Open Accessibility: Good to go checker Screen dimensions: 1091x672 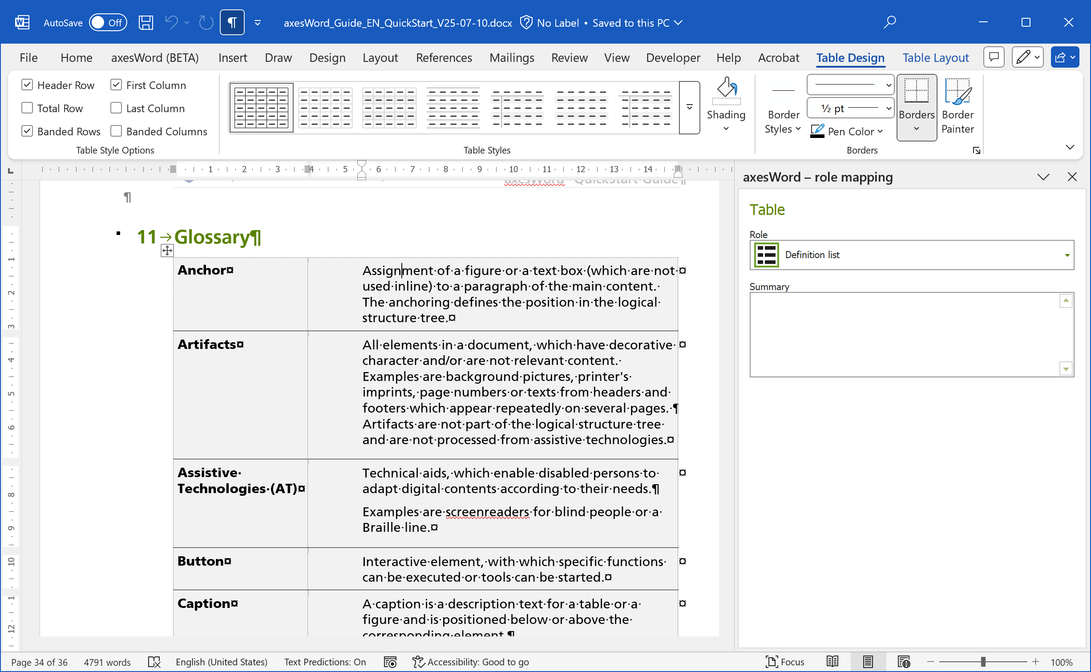(470, 662)
